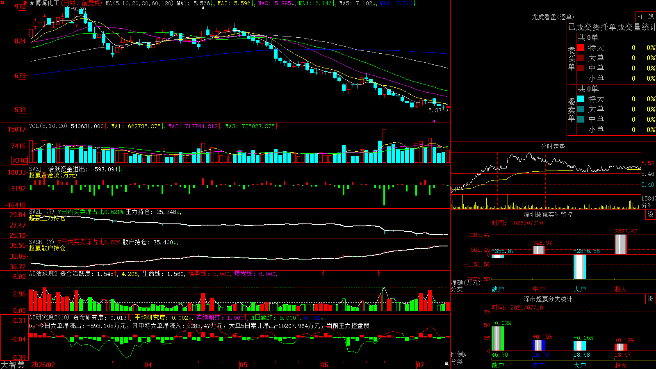Image resolution: width=656 pixels, height=369 pixels.
Task: Click the SVSH indicator name
Action: click(x=36, y=242)
